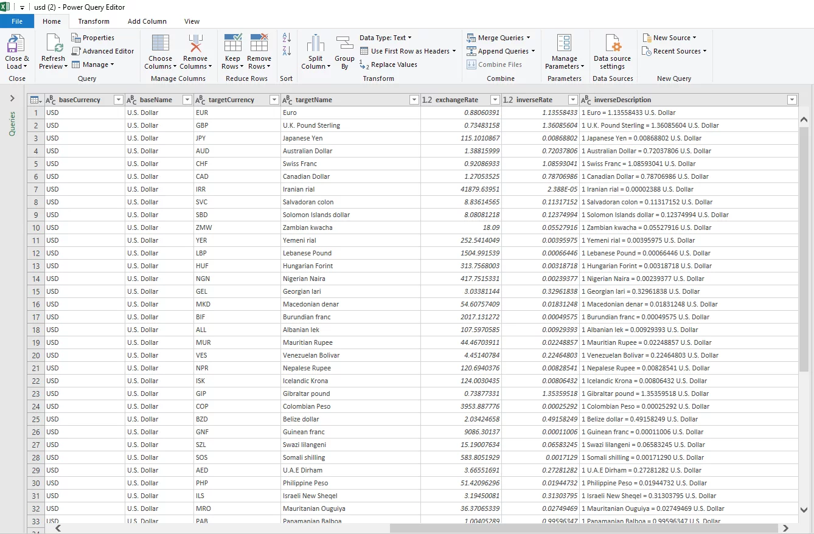The height and width of the screenshot is (534, 814).
Task: Click the Use First Row as Headers button
Action: point(408,51)
